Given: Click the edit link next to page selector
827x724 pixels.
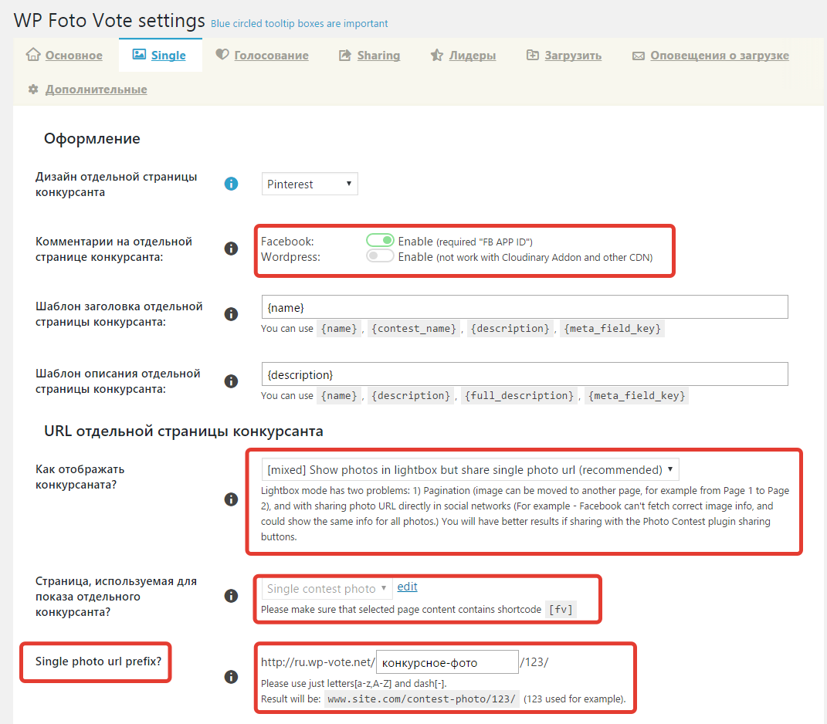Looking at the screenshot, I should point(407,587).
